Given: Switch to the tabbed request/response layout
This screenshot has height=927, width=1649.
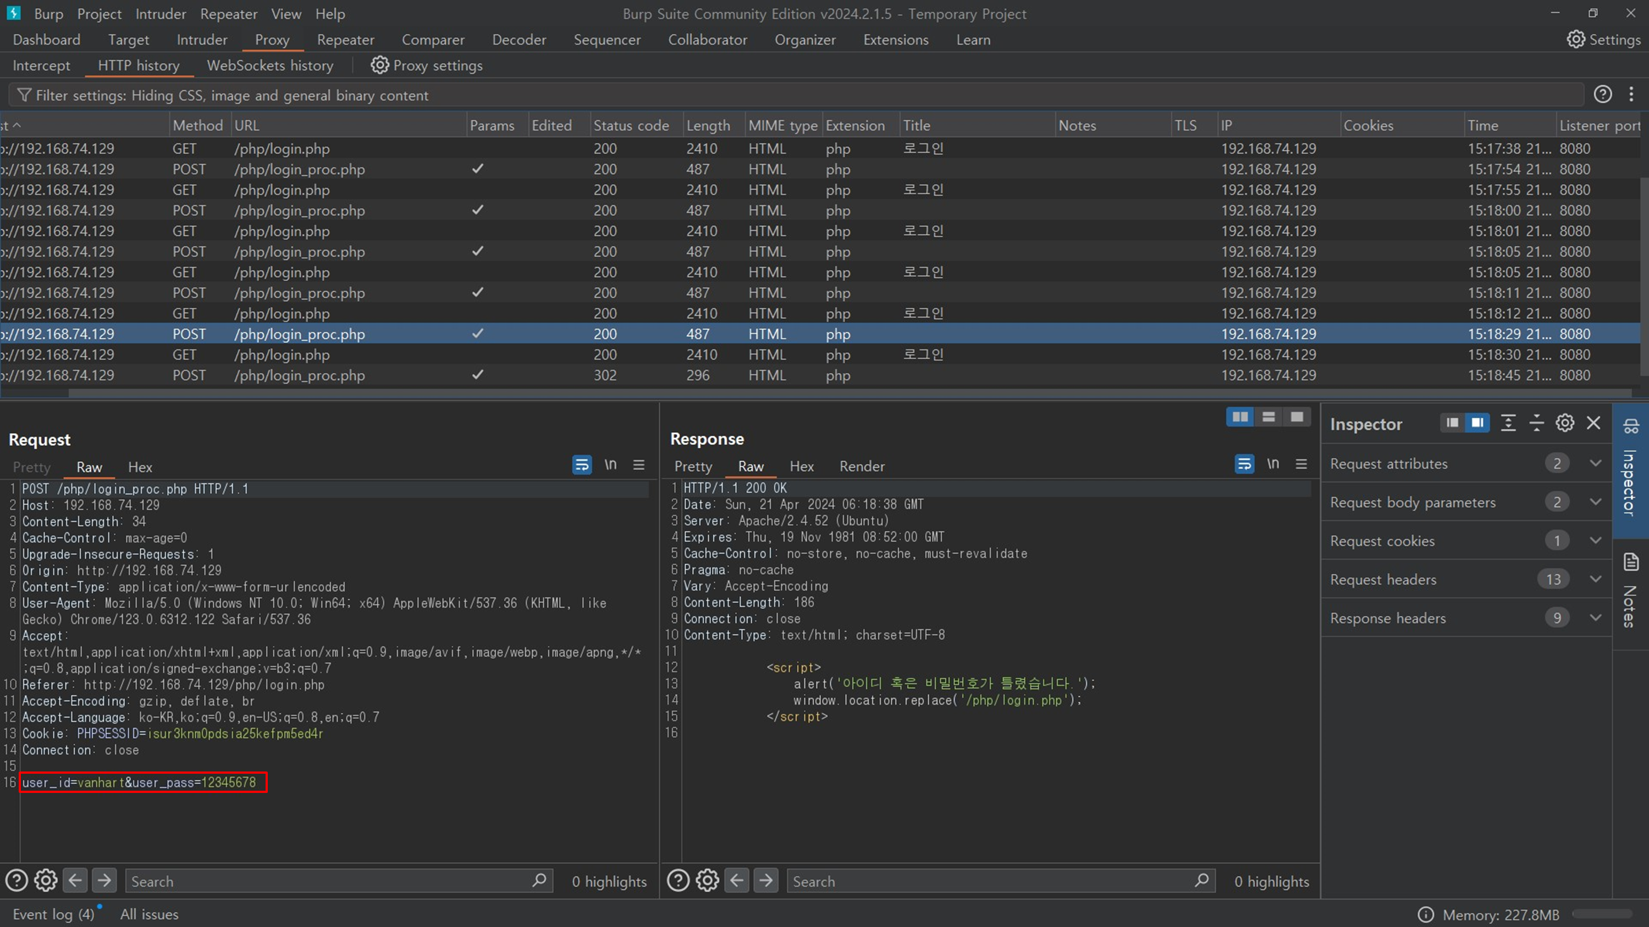Looking at the screenshot, I should 1297,417.
